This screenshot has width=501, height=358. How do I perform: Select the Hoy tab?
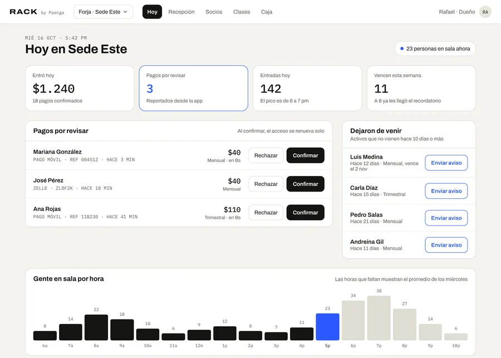(152, 12)
